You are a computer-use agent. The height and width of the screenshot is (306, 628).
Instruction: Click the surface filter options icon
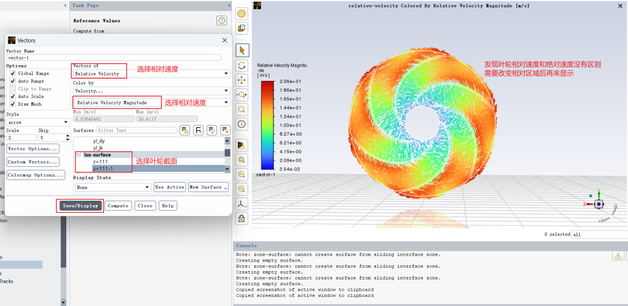198,130
